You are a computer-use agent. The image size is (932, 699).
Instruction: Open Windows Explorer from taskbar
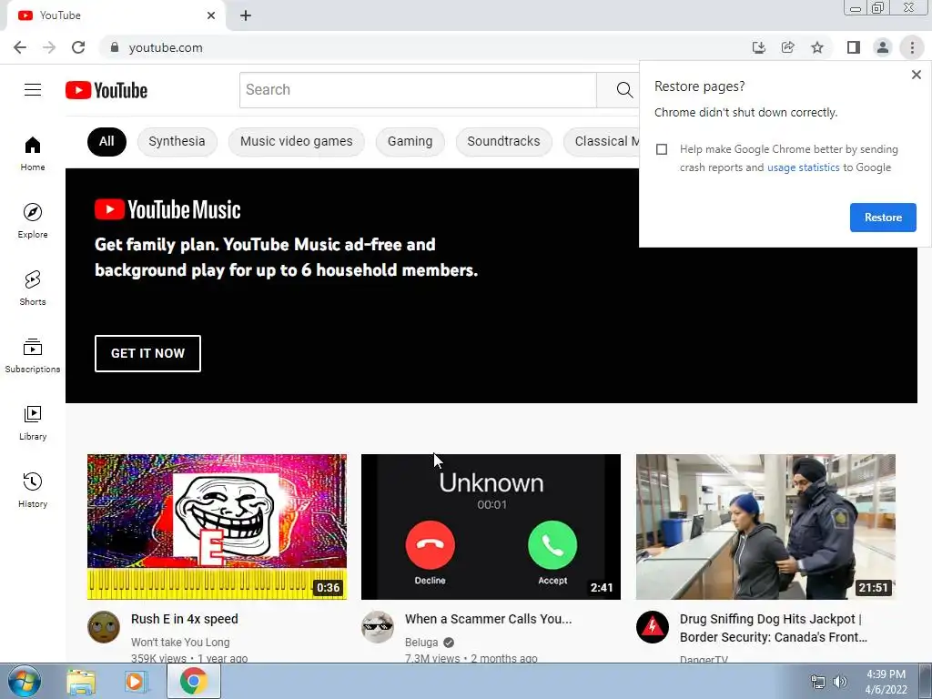[x=81, y=682]
